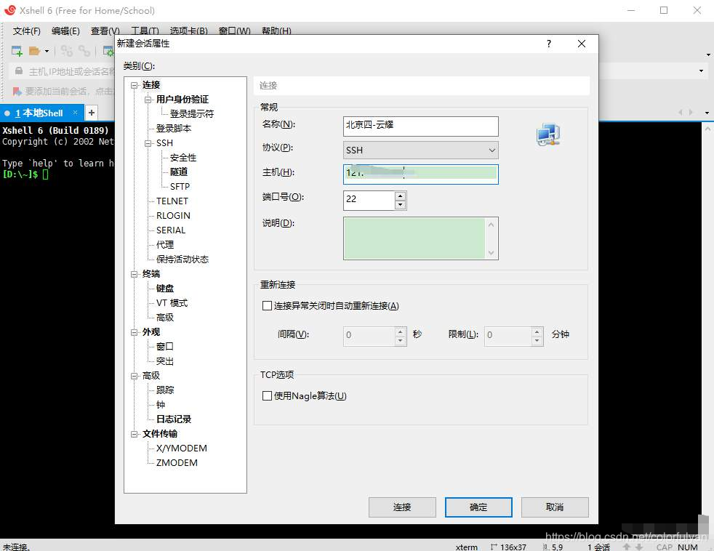The height and width of the screenshot is (551, 714).
Task: Click the computer icon beside the name field
Action: tap(547, 134)
